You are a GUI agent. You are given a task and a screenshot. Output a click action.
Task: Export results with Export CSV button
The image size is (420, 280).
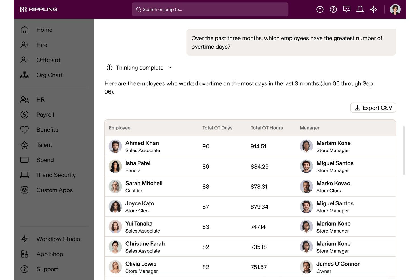(373, 108)
